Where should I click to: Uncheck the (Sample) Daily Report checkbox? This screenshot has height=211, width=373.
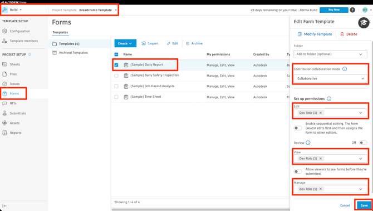116,65
